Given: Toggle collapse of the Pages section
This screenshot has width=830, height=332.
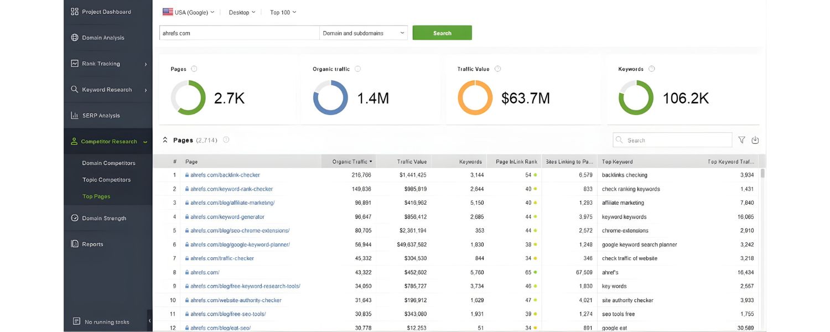Looking at the screenshot, I should 165,139.
